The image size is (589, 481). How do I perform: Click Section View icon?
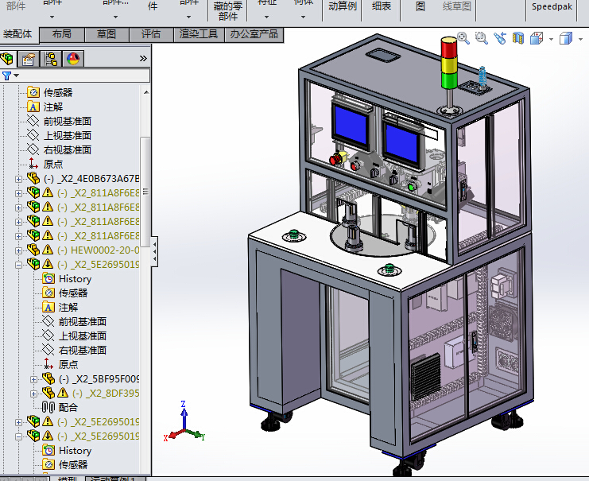[518, 38]
